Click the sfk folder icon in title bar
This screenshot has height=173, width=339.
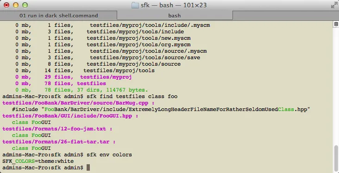point(135,5)
